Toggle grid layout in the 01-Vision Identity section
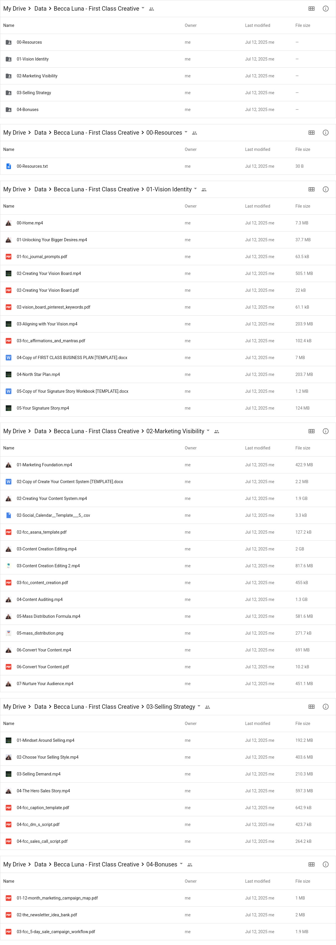 tap(312, 189)
